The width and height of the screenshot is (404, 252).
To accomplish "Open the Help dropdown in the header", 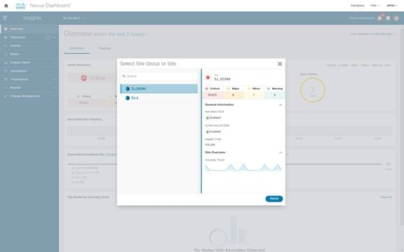I will (375, 6).
